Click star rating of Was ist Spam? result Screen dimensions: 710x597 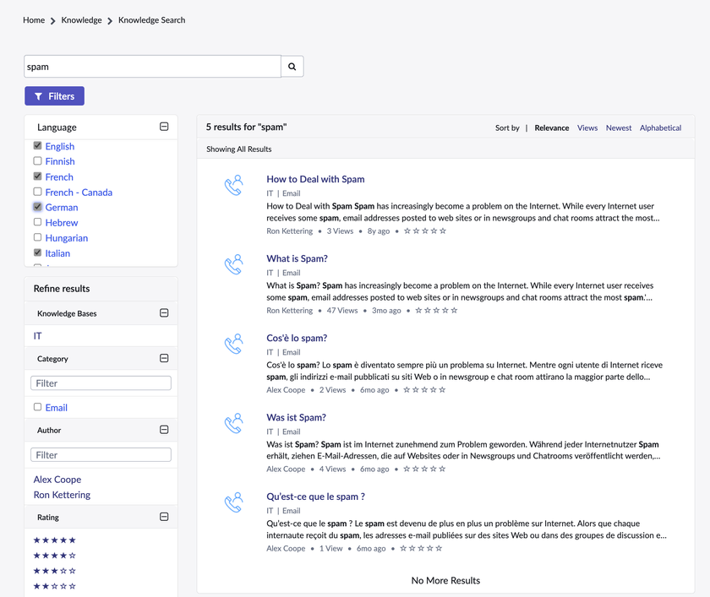coord(424,469)
